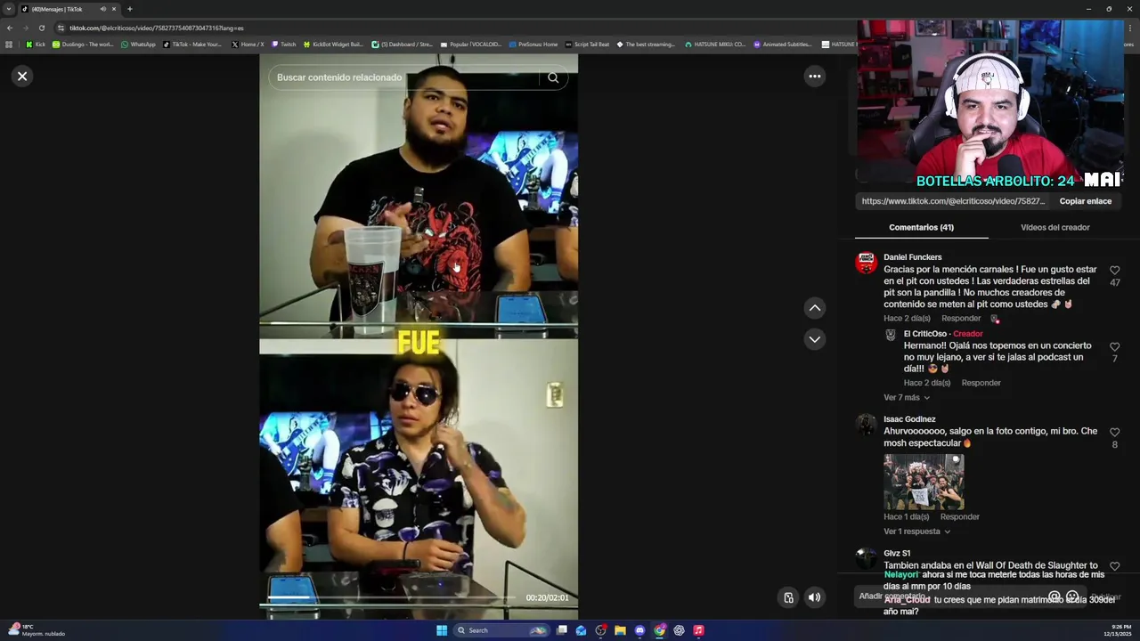Like Glvz S1's comment heart
The width and height of the screenshot is (1140, 641).
point(1114,566)
